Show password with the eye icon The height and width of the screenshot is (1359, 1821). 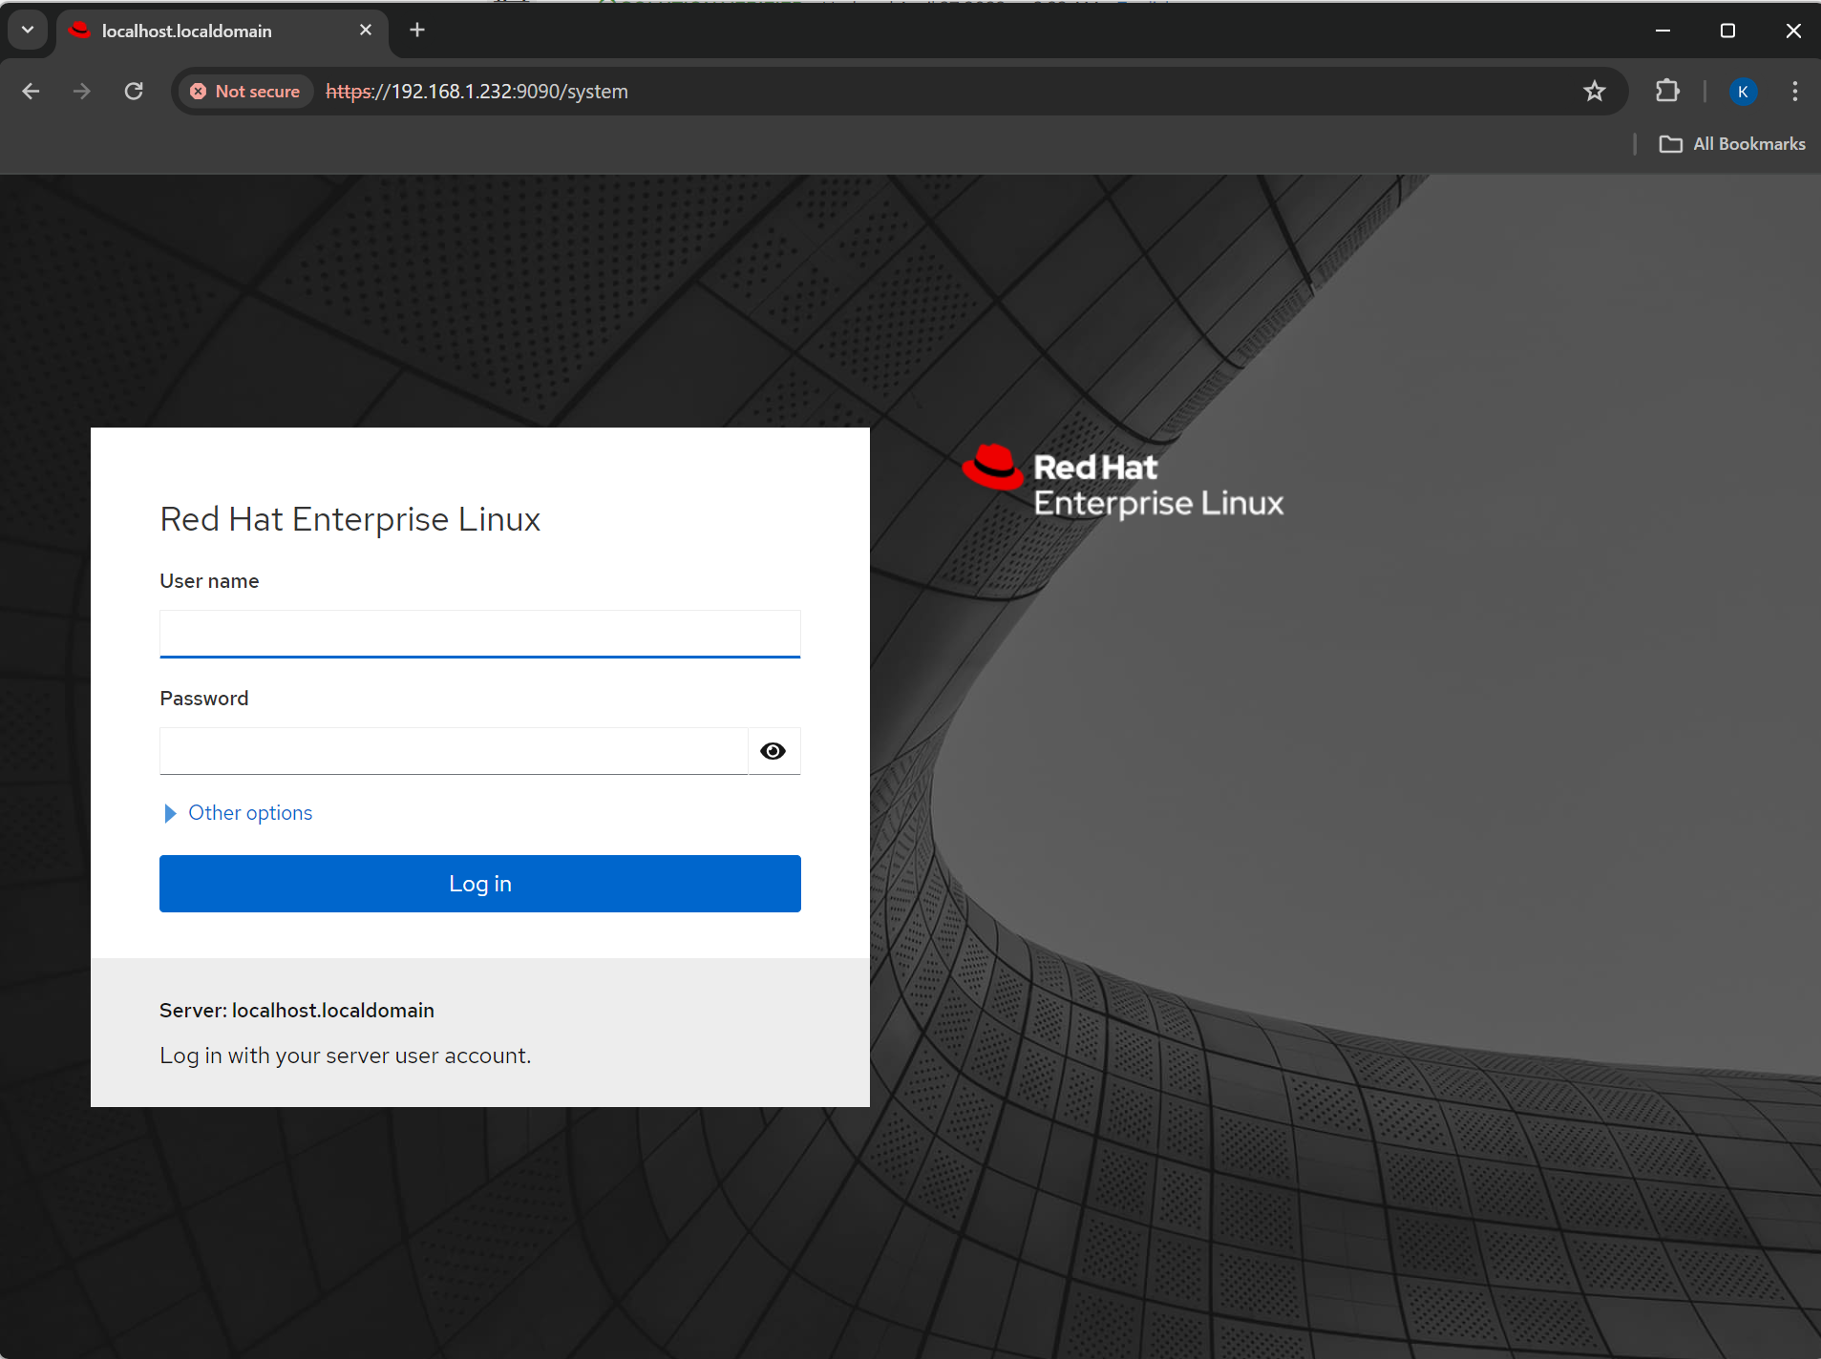tap(773, 751)
